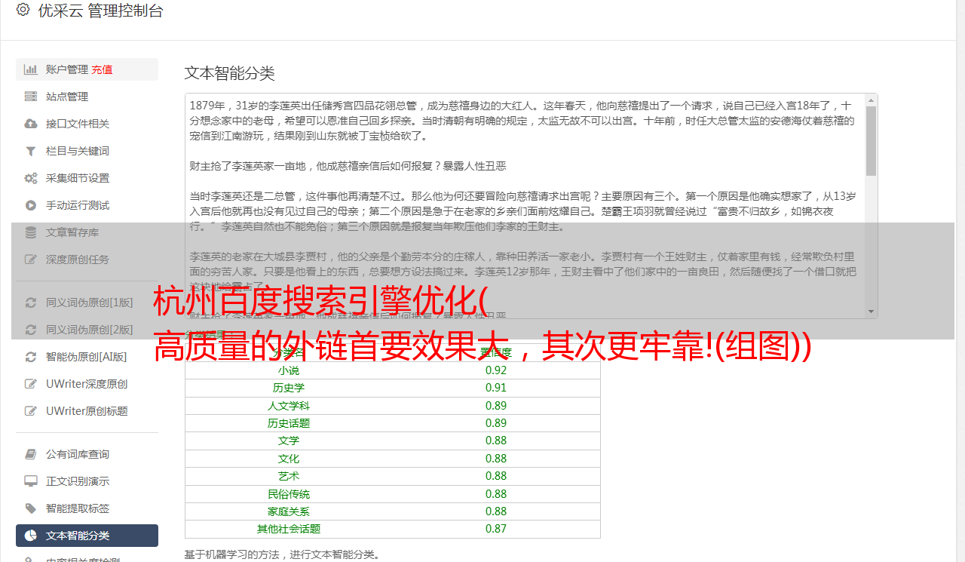Click the edit icon for UWriter深度原创
The width and height of the screenshot is (965, 562).
pyautogui.click(x=31, y=384)
